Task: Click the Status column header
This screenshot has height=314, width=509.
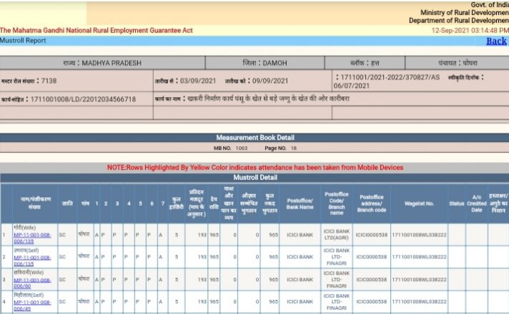Action: tap(456, 204)
